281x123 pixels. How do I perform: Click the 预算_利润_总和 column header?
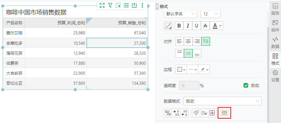click(x=71, y=23)
